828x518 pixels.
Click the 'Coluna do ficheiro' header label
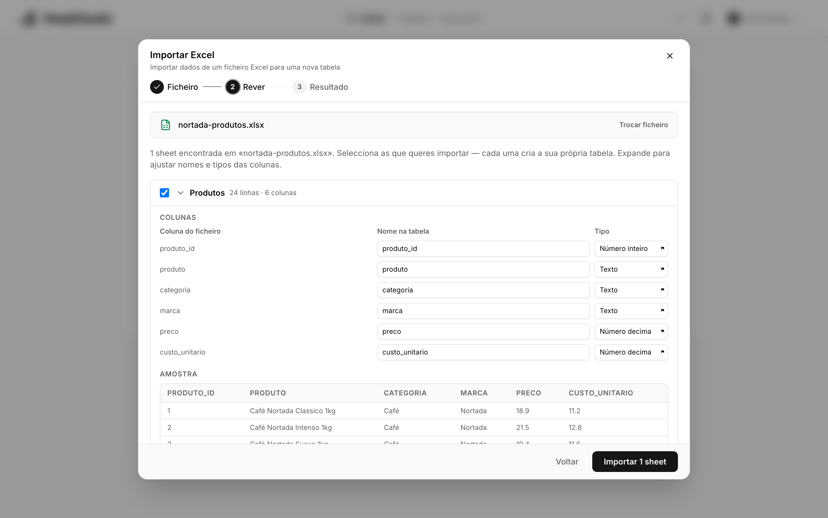coord(190,232)
